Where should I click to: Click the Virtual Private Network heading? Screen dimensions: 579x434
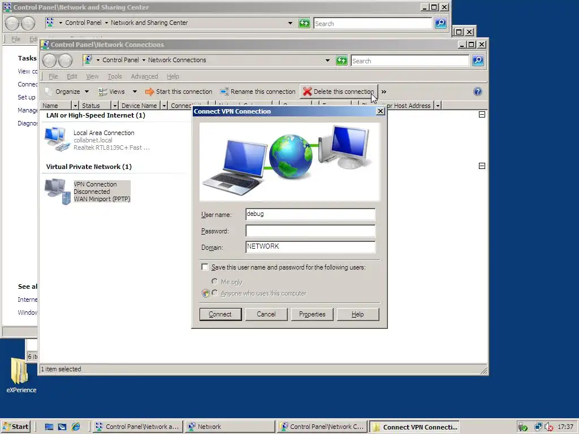pyautogui.click(x=89, y=167)
